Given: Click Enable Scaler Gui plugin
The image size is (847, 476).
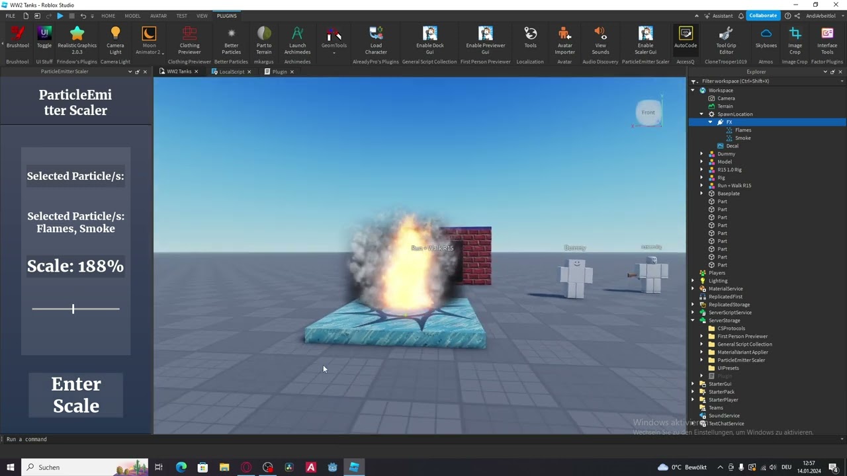Looking at the screenshot, I should 645,40.
